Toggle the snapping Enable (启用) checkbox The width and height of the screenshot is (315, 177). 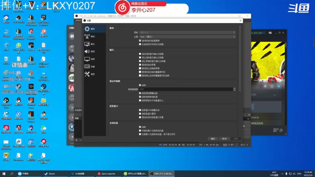coord(140,85)
